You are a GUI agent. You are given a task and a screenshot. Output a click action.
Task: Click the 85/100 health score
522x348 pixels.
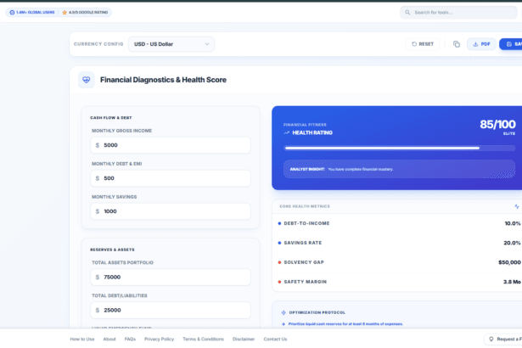pyautogui.click(x=497, y=124)
